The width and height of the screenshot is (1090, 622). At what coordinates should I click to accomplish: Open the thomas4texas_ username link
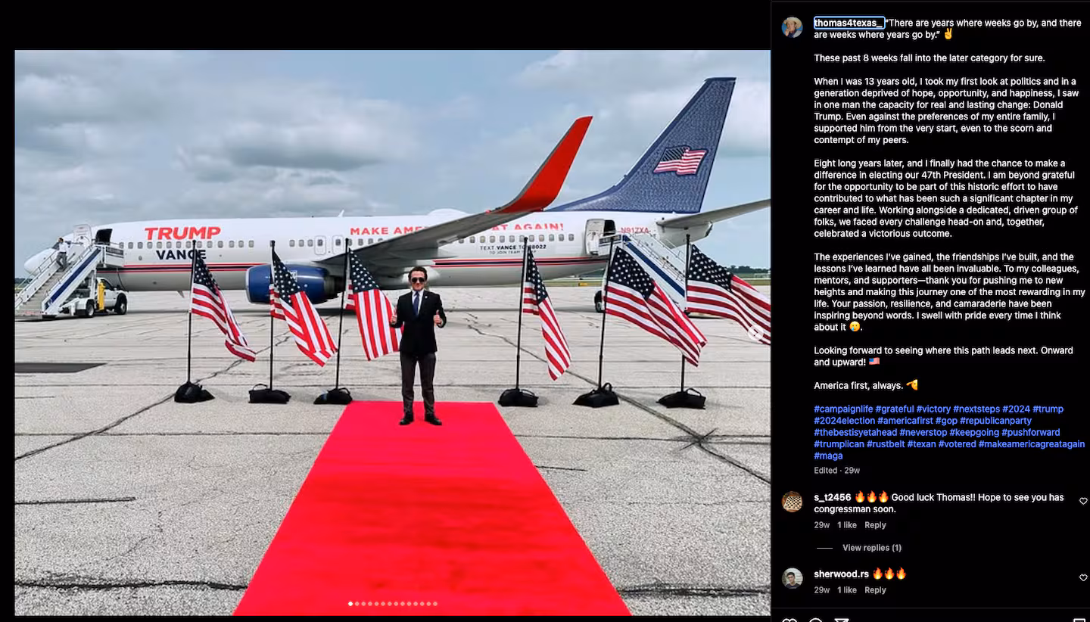(x=849, y=23)
